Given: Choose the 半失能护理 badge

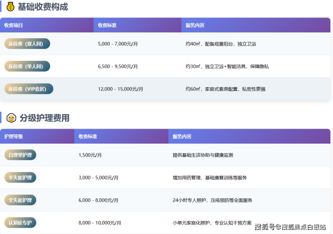Looking at the screenshot, I should click(x=20, y=177).
